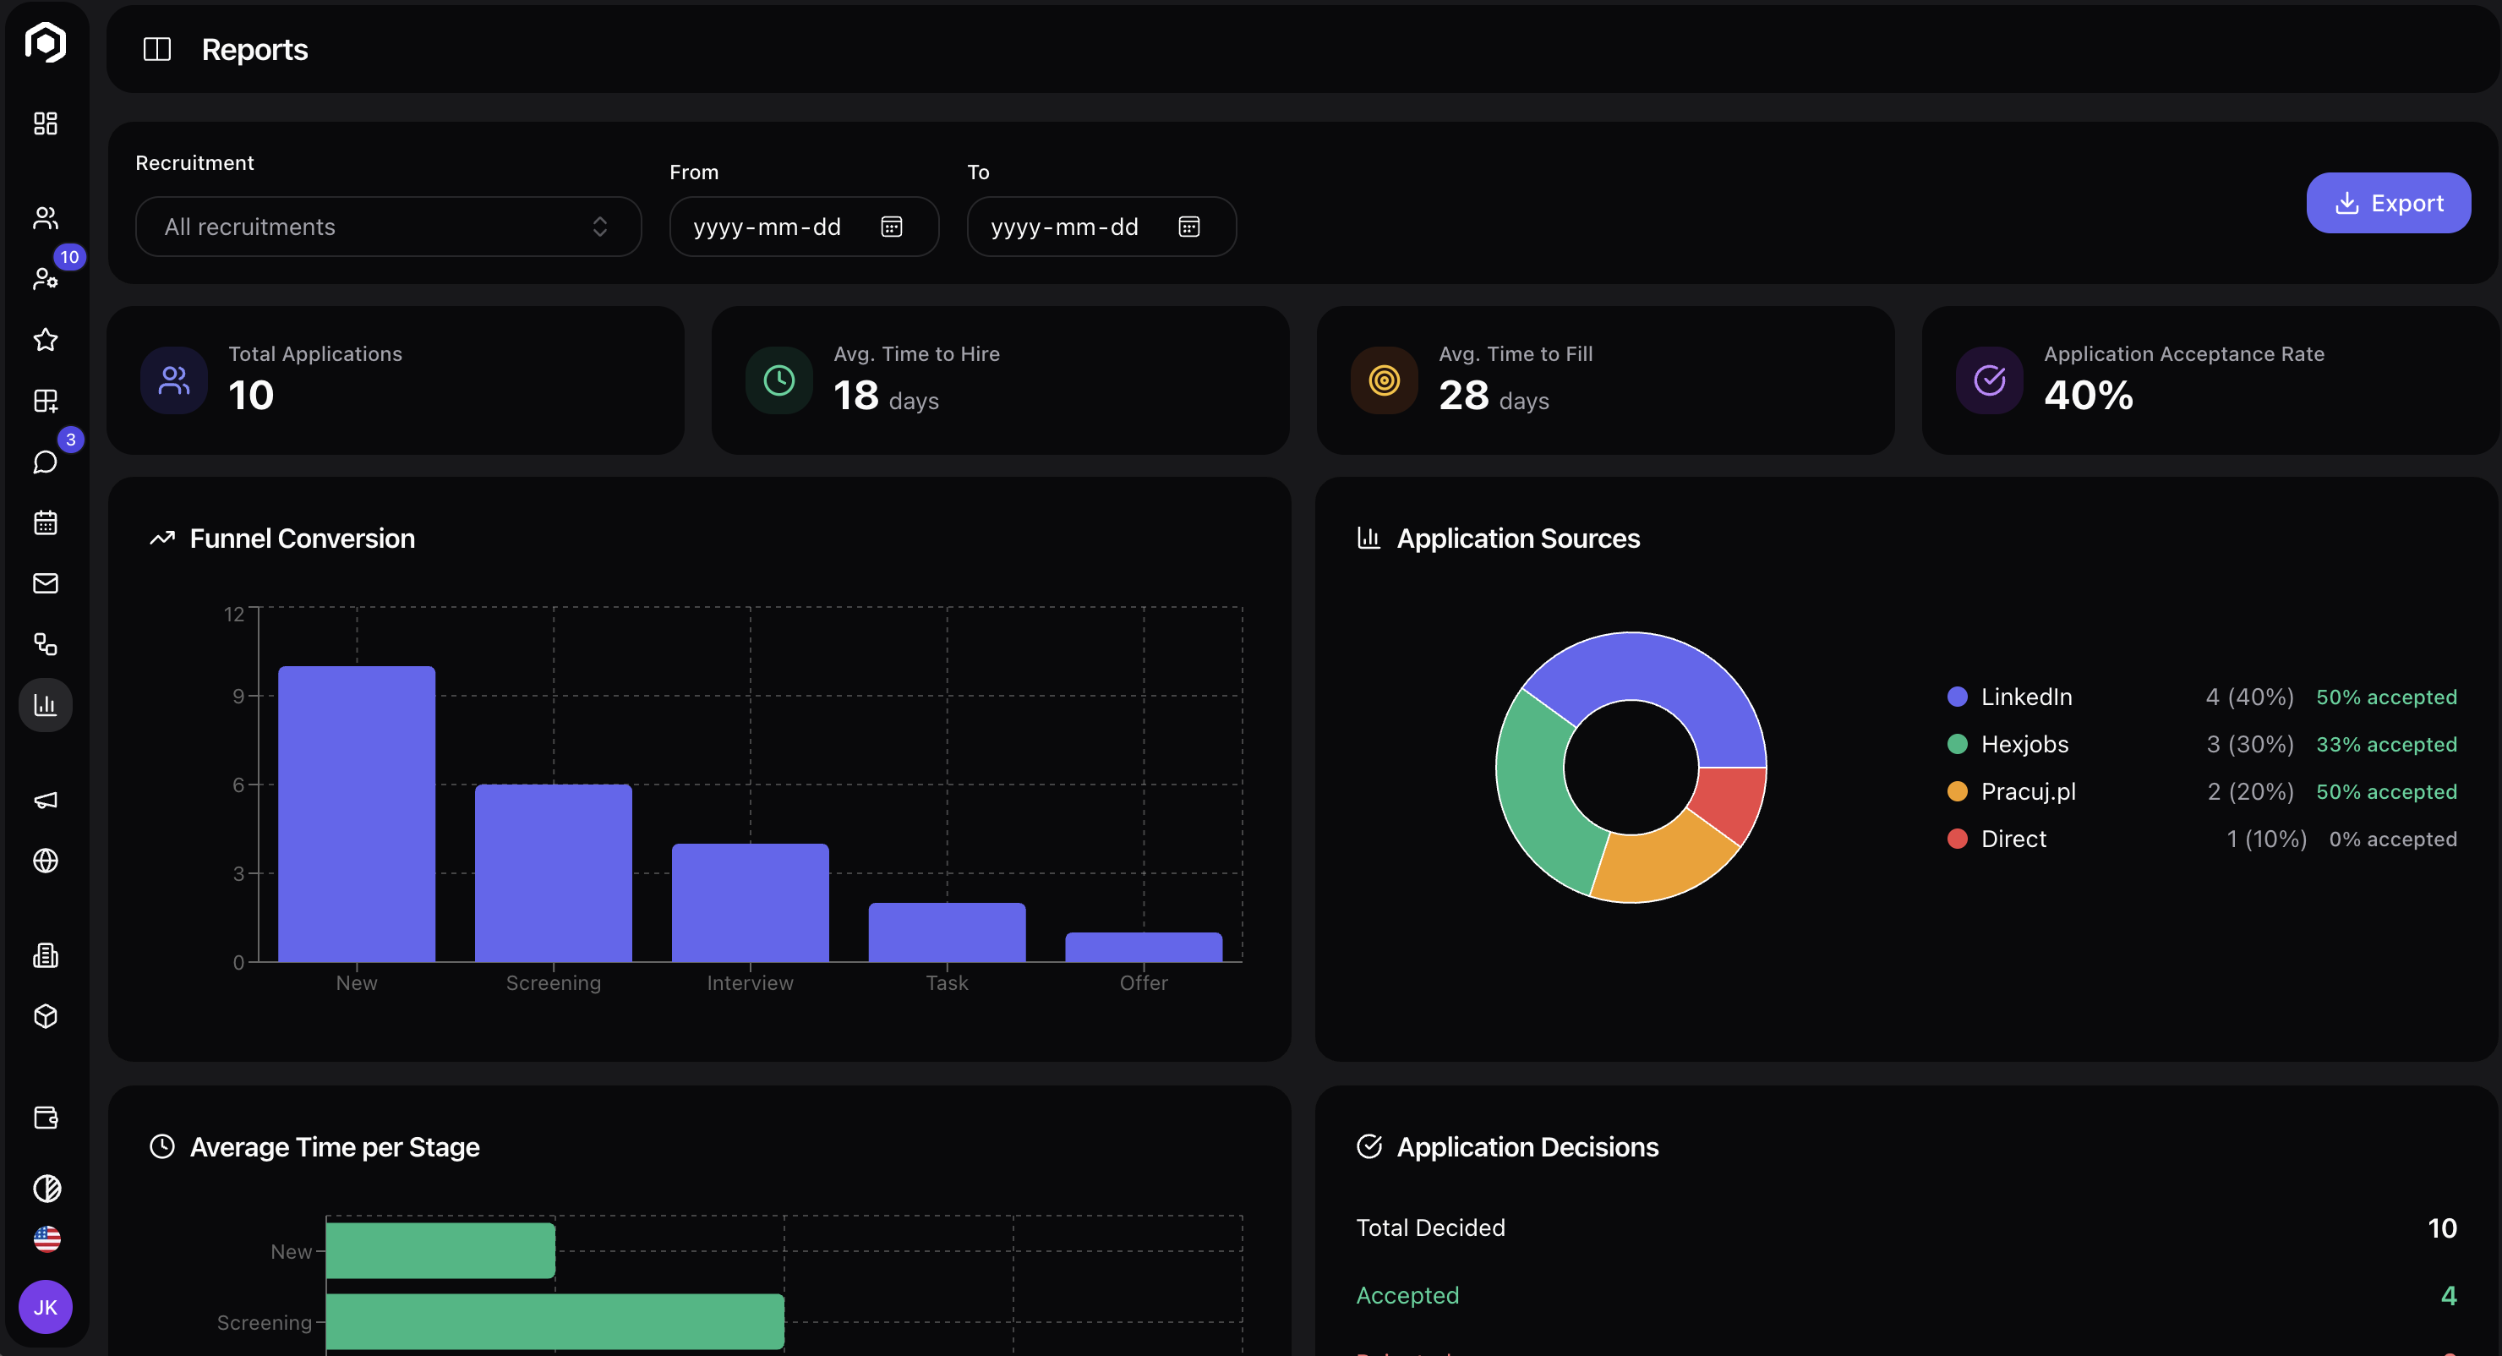Collapse the sidebar with the panel toggle
This screenshot has width=2502, height=1356.
coord(156,48)
